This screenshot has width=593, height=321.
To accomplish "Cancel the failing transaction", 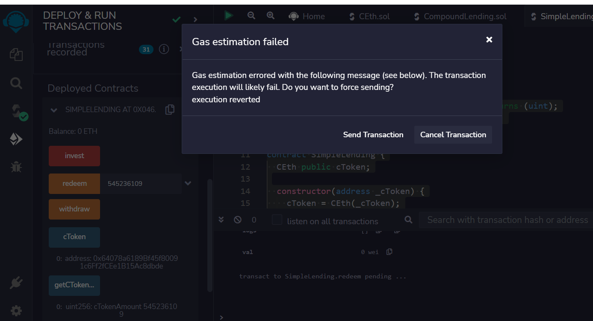I will pyautogui.click(x=453, y=135).
